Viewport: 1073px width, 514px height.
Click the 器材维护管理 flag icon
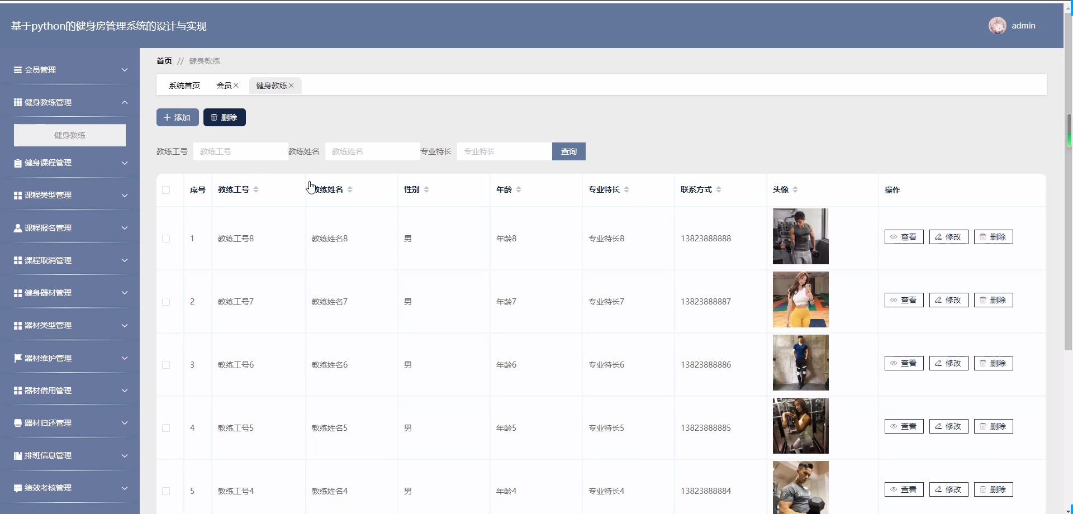point(18,358)
